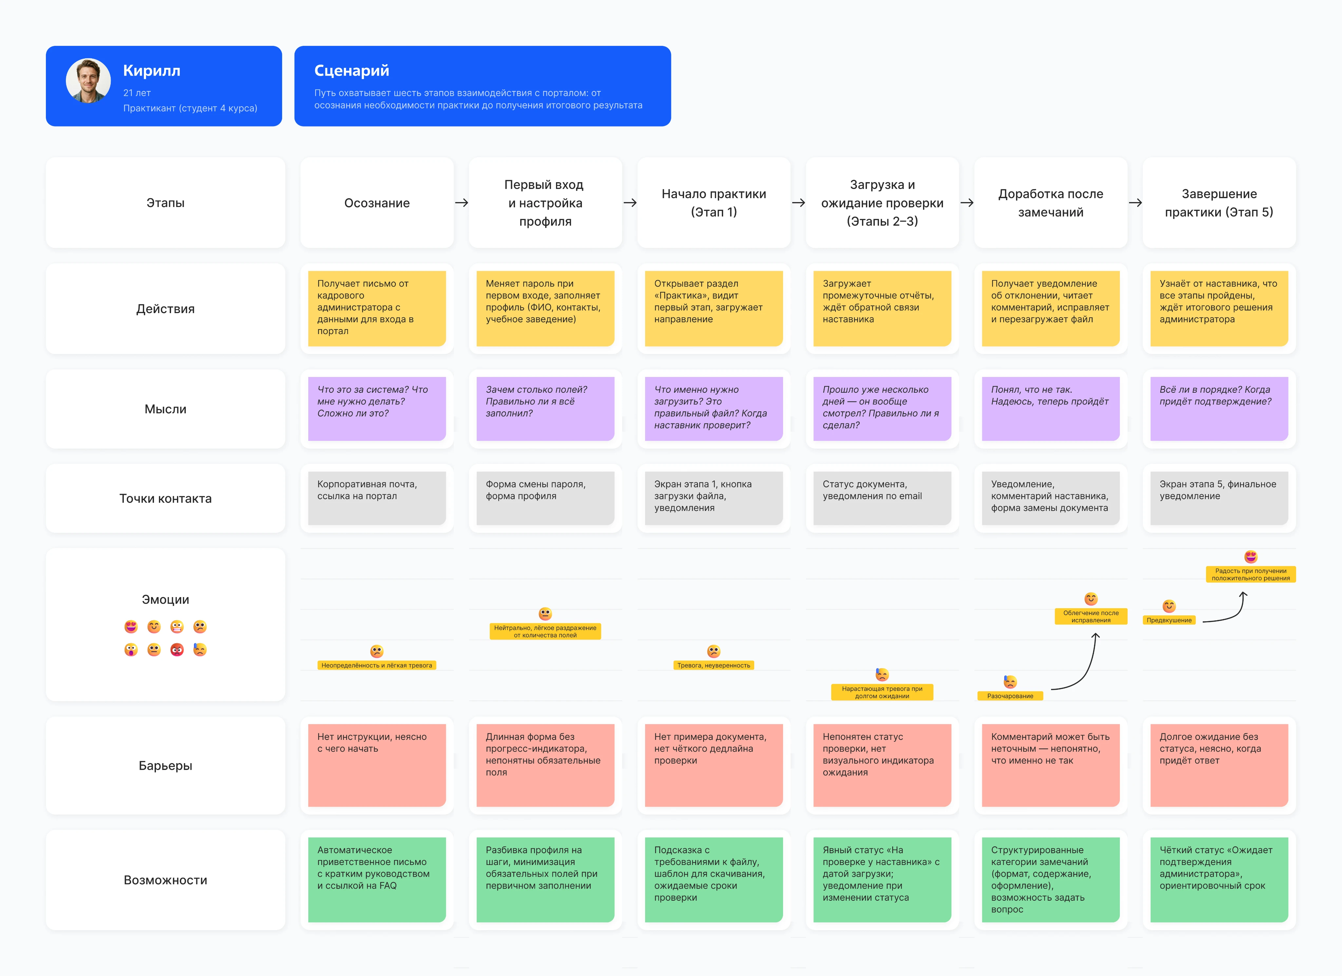
Task: Click smiling emoji above «Облегчение после исправления»
Action: click(x=1091, y=599)
